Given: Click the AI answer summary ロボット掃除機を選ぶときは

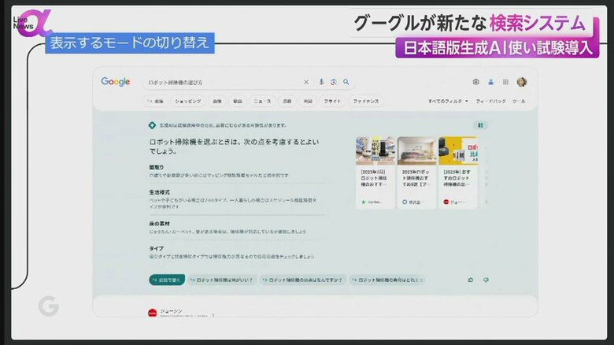Looking at the screenshot, I should (x=234, y=147).
